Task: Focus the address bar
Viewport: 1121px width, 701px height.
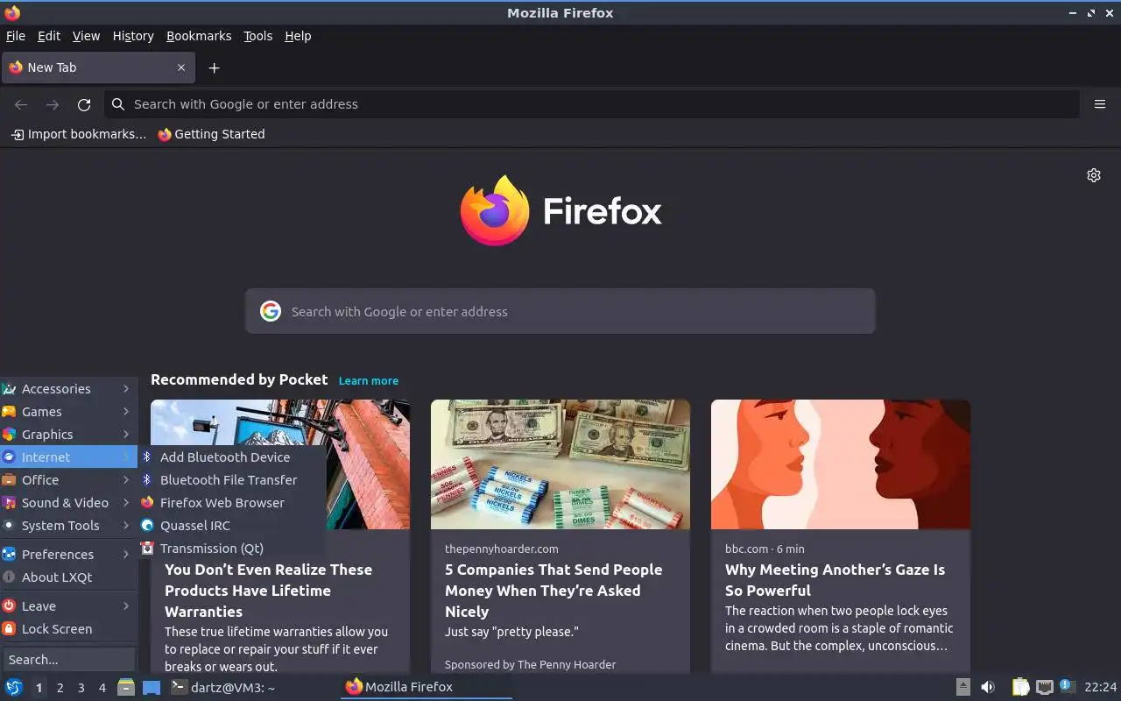Action: tap(592, 104)
